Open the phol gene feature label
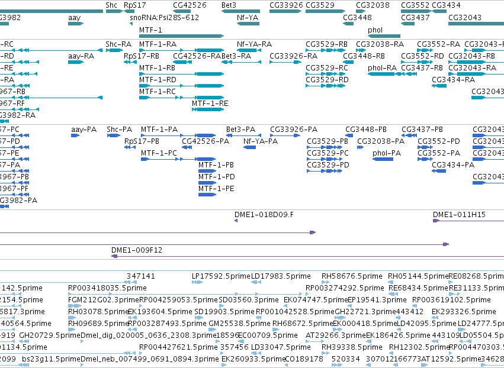Image resolution: width=504 pixels, height=368 pixels. click(375, 30)
